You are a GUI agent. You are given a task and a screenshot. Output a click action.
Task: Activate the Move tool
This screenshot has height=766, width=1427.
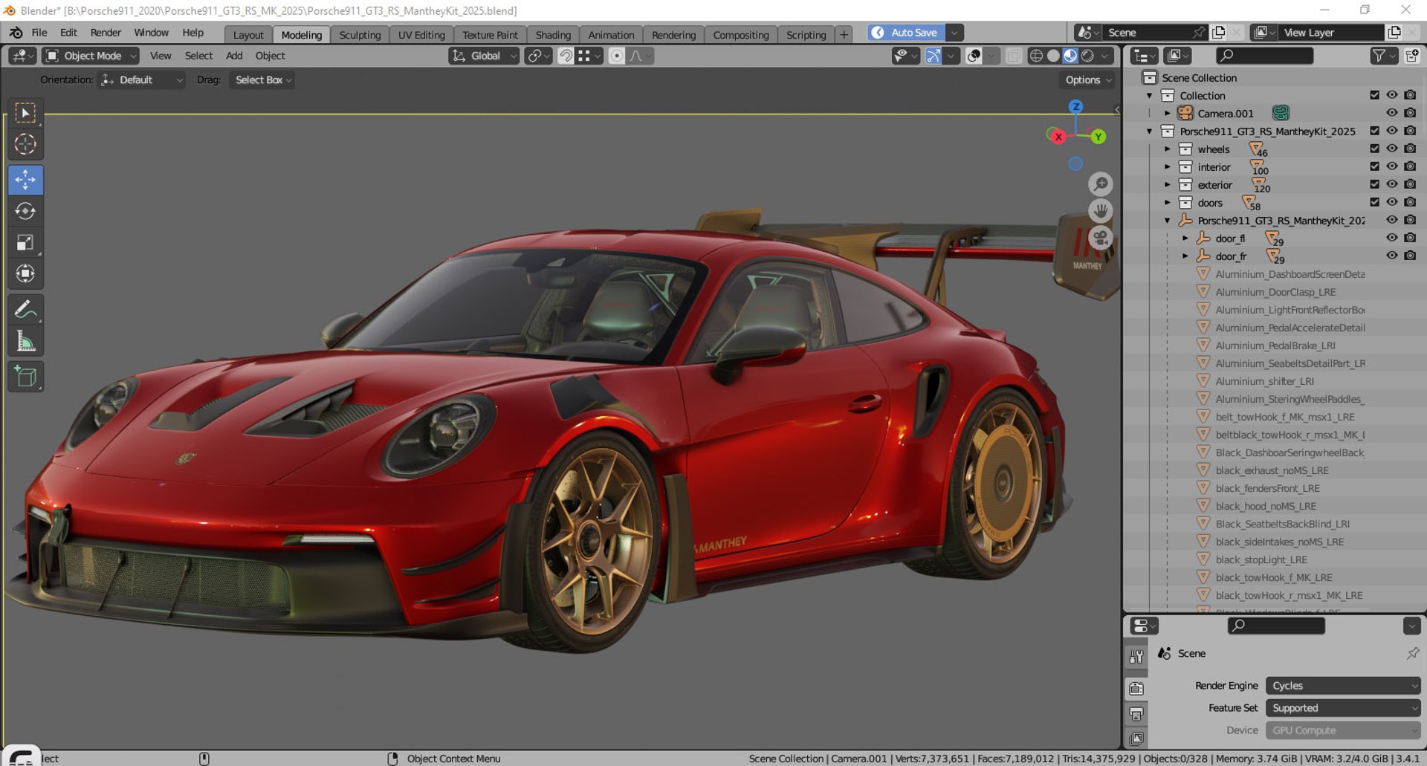click(25, 180)
